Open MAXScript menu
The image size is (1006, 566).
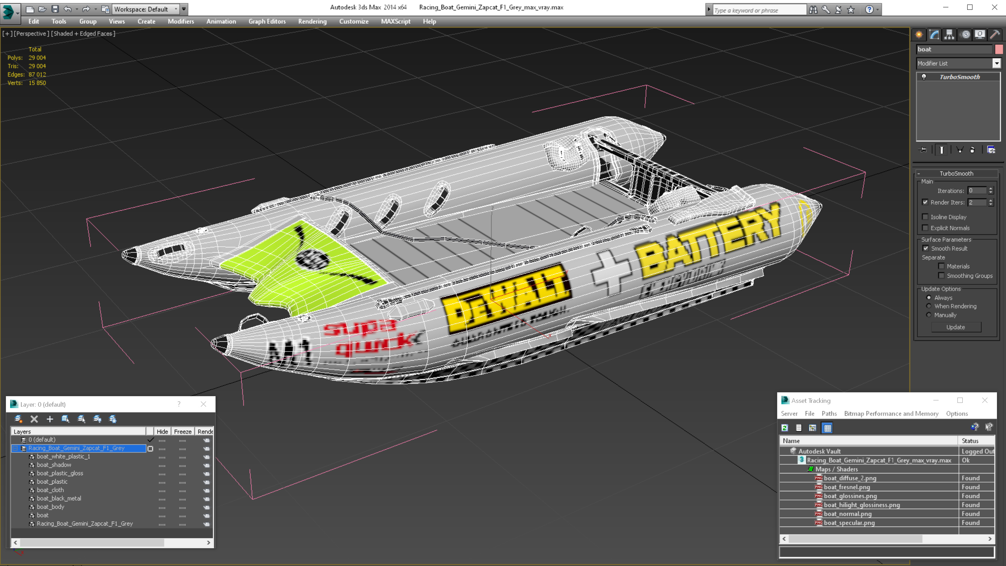(396, 21)
